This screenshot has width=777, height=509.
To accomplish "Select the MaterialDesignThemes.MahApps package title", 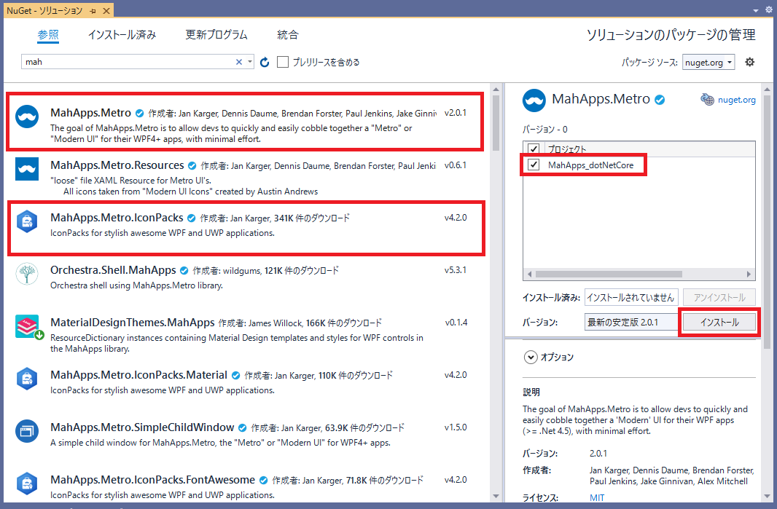I will [x=133, y=323].
